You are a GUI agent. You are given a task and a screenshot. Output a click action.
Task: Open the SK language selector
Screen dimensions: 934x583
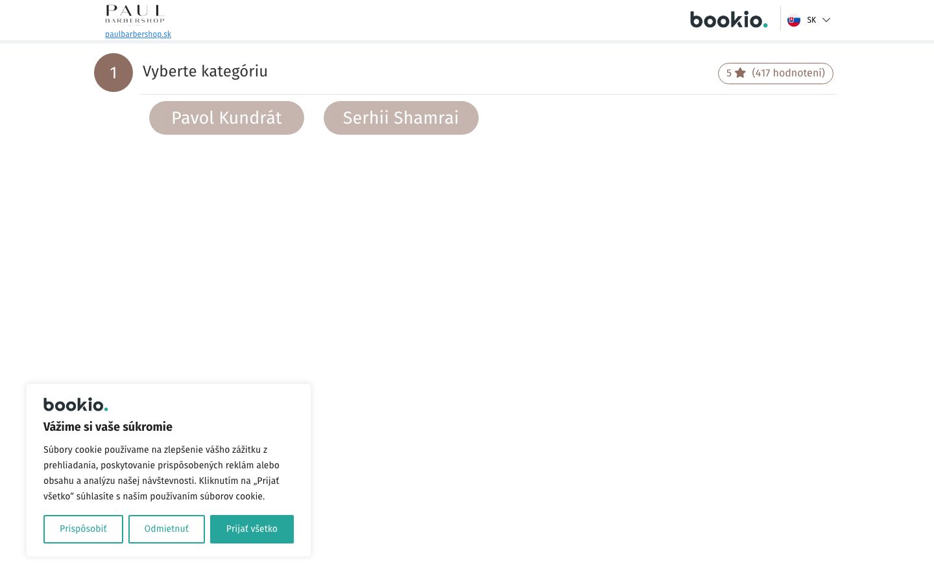811,20
